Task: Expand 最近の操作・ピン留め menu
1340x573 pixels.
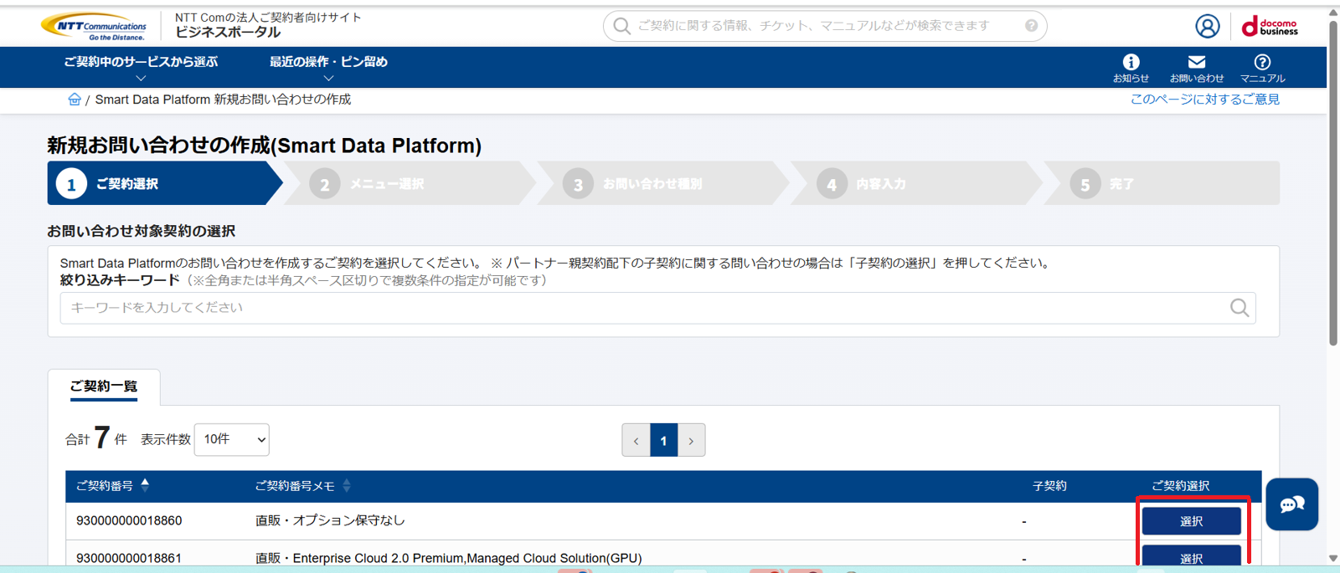Action: (328, 68)
